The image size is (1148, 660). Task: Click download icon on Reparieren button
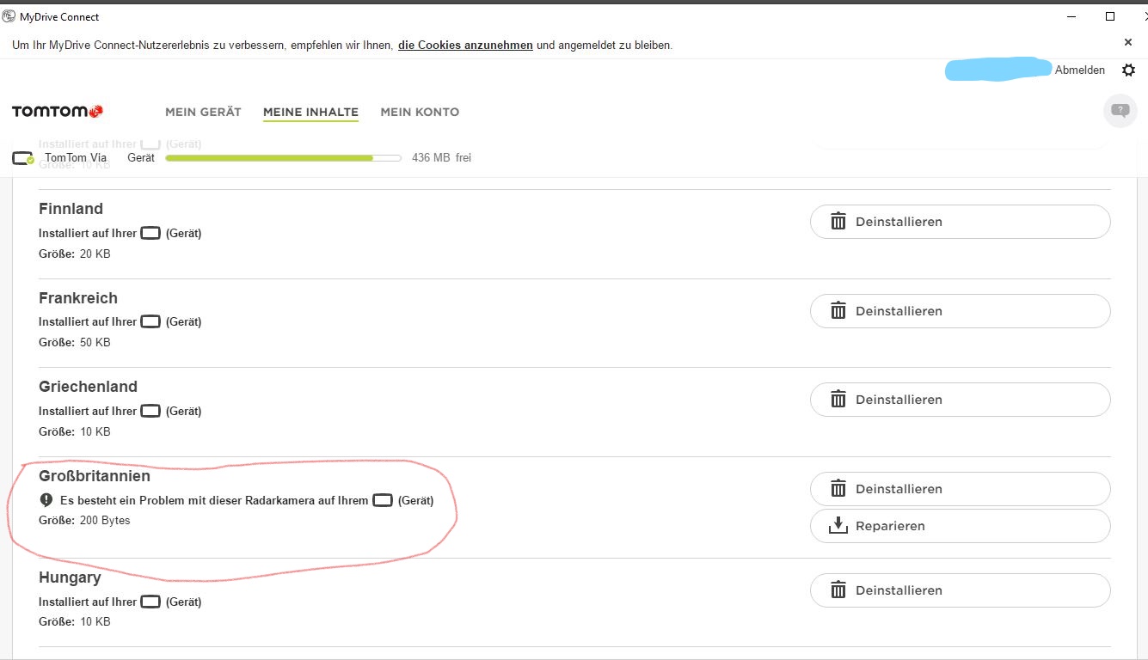point(838,526)
